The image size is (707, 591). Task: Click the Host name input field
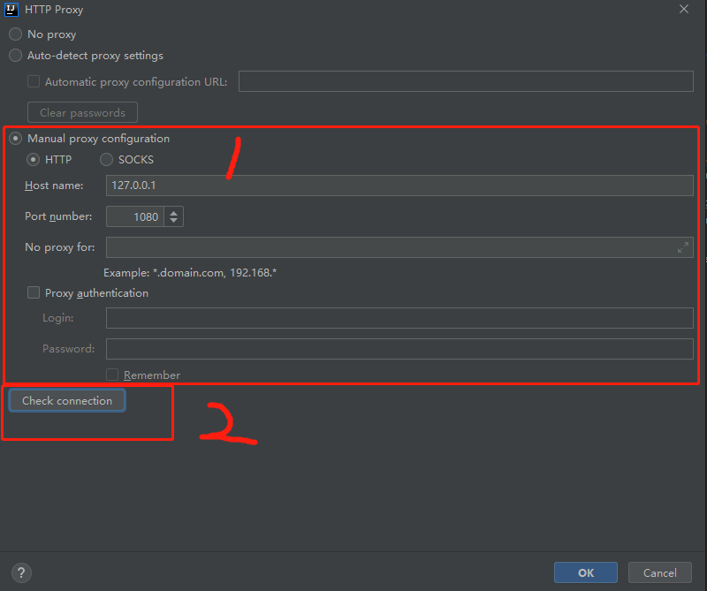(398, 185)
